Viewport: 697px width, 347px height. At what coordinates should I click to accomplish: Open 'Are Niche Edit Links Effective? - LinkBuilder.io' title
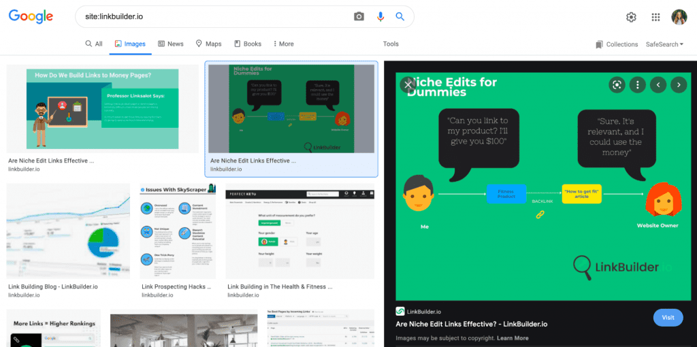pos(472,324)
